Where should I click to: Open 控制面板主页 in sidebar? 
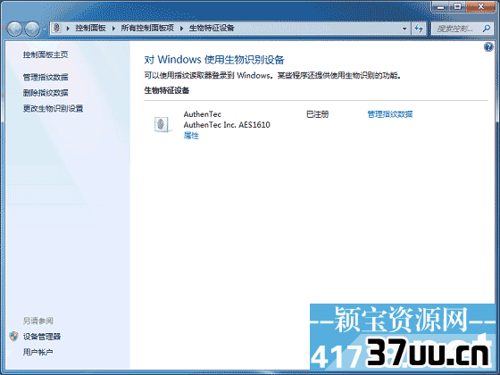(46, 54)
